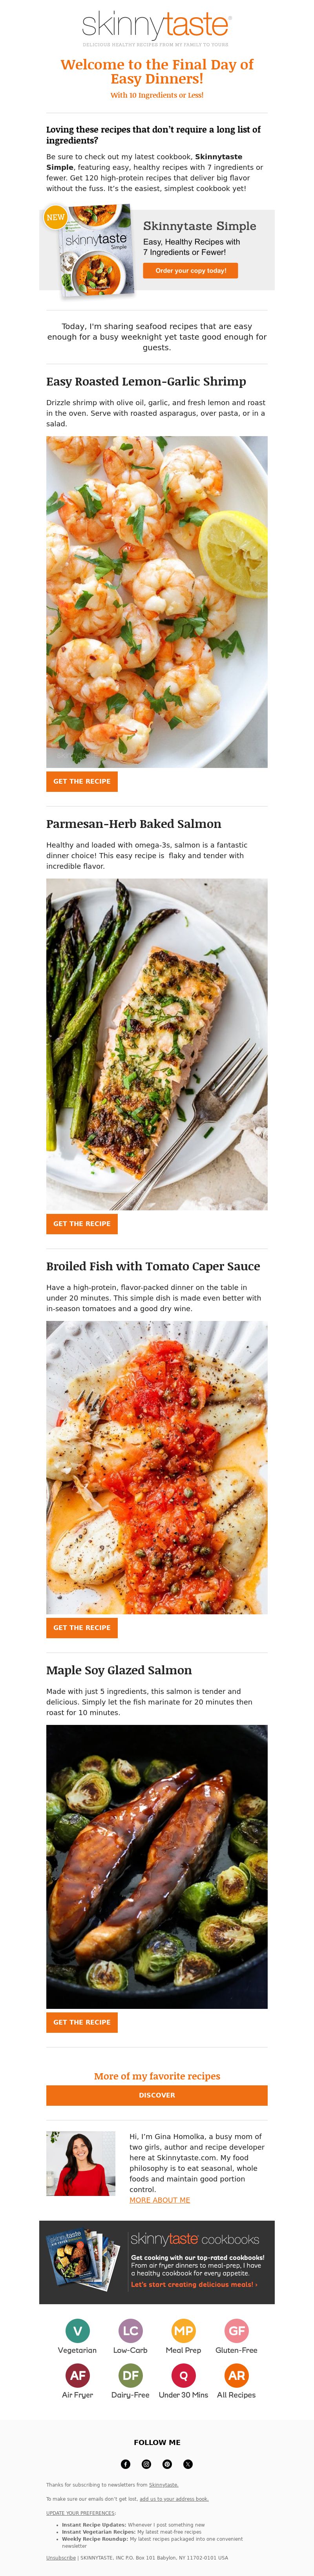Open the Instagram icon under Follow Me

point(146,2464)
